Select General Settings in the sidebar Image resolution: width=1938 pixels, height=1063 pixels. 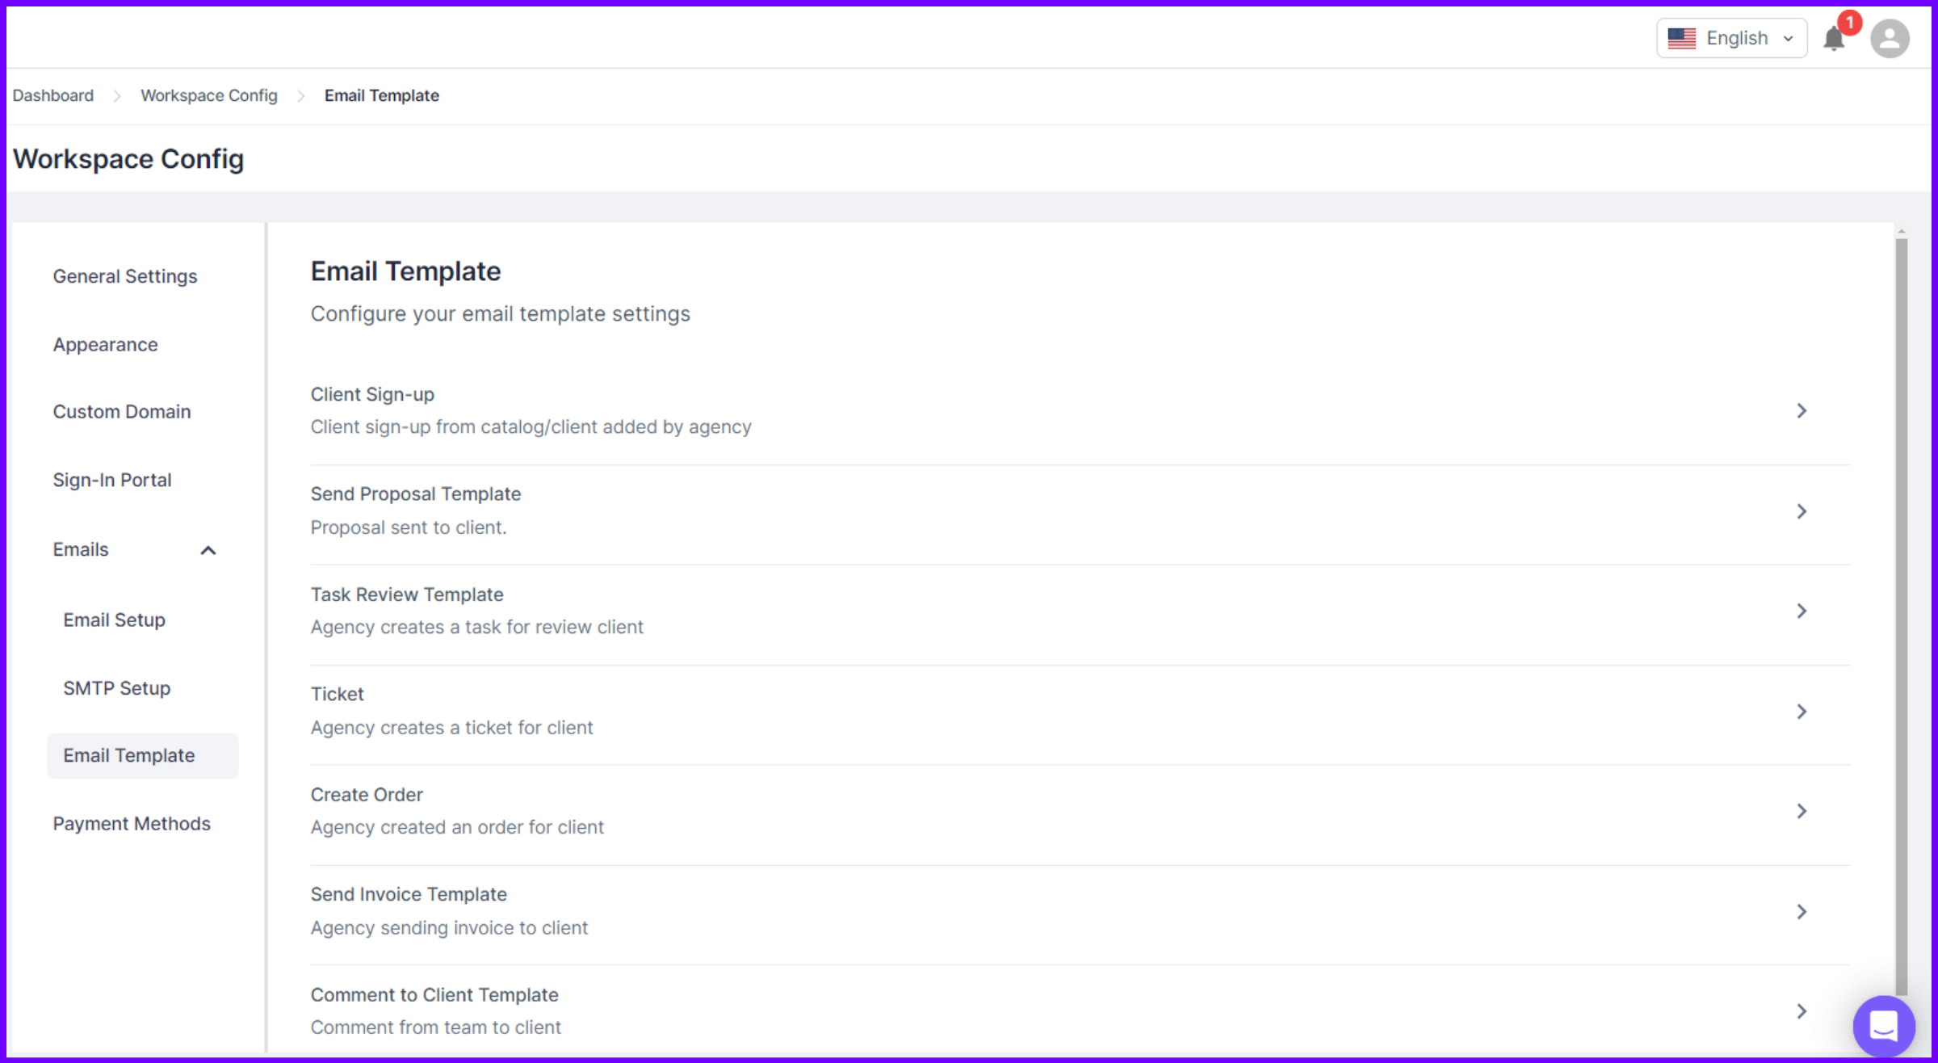coord(125,275)
